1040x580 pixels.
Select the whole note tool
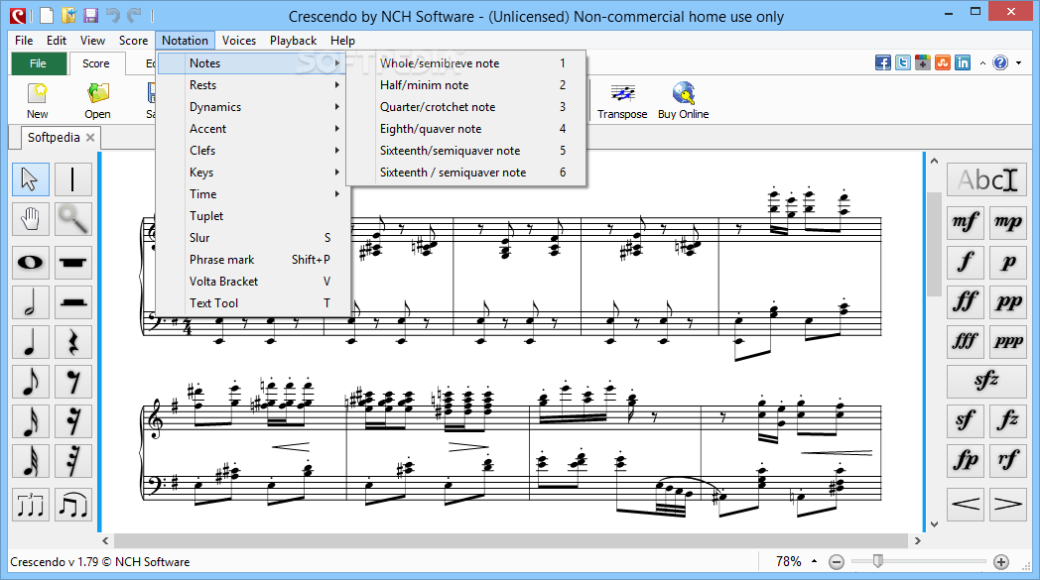click(x=31, y=263)
